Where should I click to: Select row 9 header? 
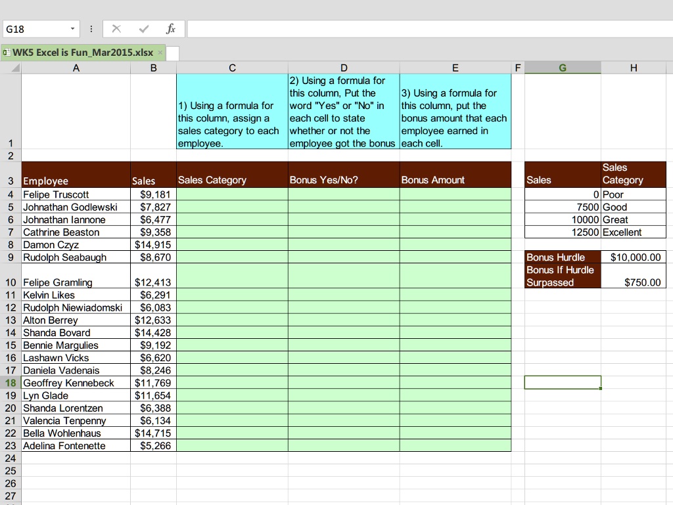10,257
